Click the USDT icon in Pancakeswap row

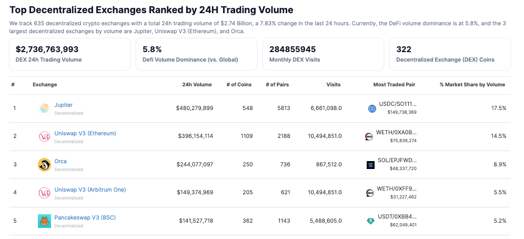pos(370,221)
